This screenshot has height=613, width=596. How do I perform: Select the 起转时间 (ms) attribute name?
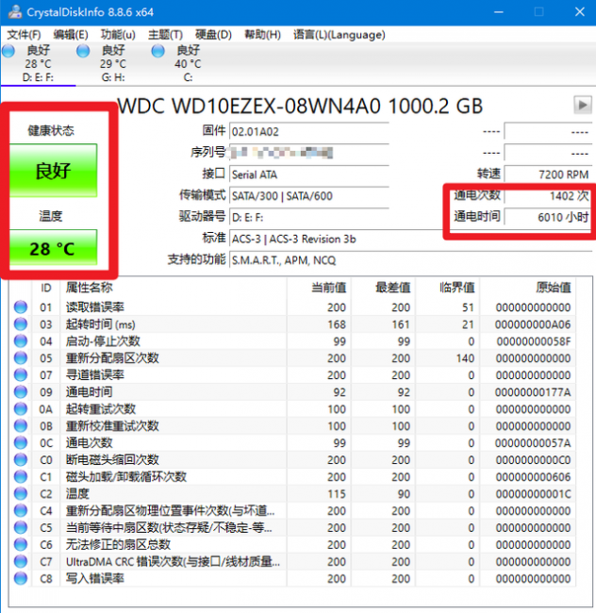point(101,324)
